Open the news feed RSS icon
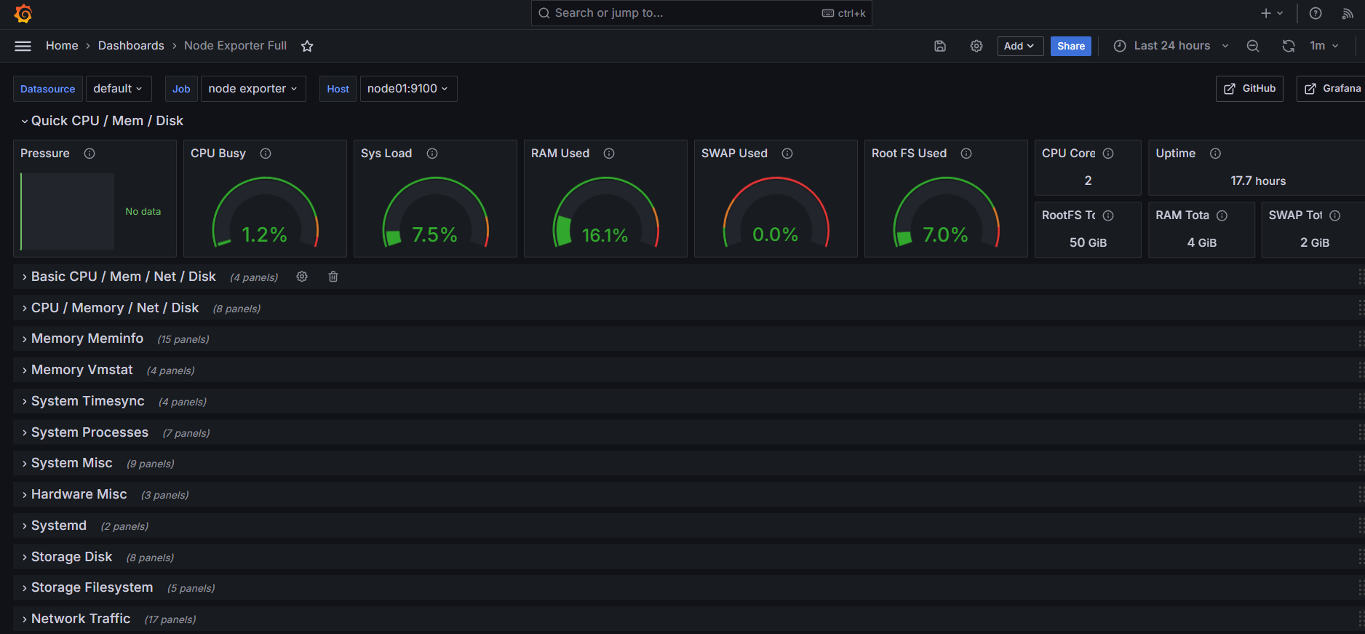Image resolution: width=1365 pixels, height=634 pixels. [1348, 13]
